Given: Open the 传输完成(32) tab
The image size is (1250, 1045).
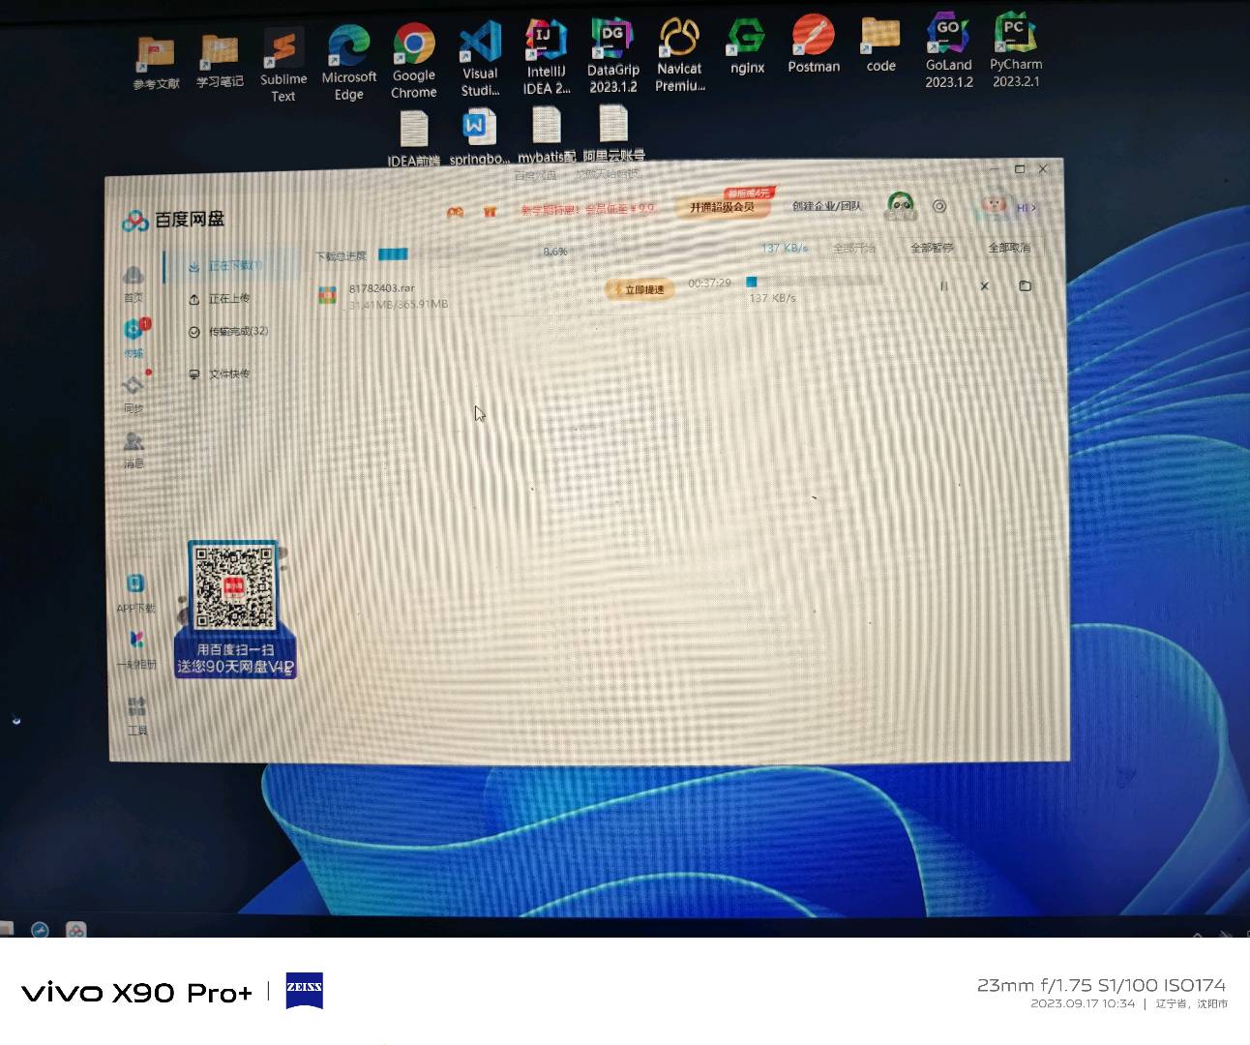Looking at the screenshot, I should pyautogui.click(x=237, y=332).
